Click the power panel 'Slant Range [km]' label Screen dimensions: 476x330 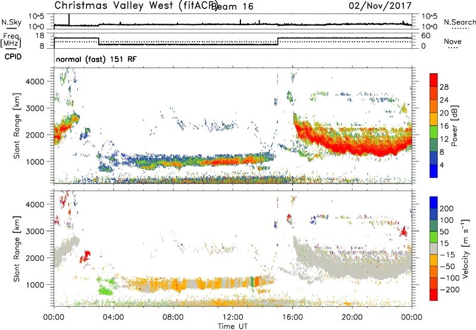pyautogui.click(x=17, y=126)
